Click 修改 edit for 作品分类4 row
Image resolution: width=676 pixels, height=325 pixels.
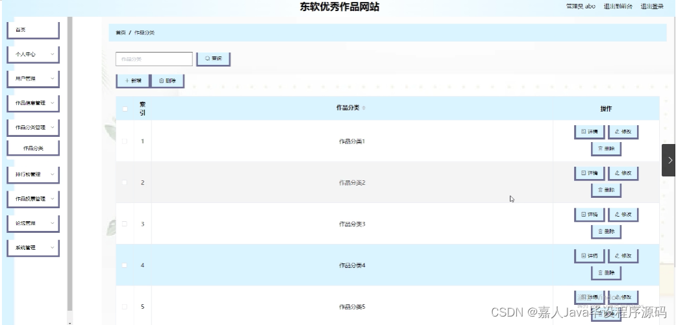click(623, 256)
